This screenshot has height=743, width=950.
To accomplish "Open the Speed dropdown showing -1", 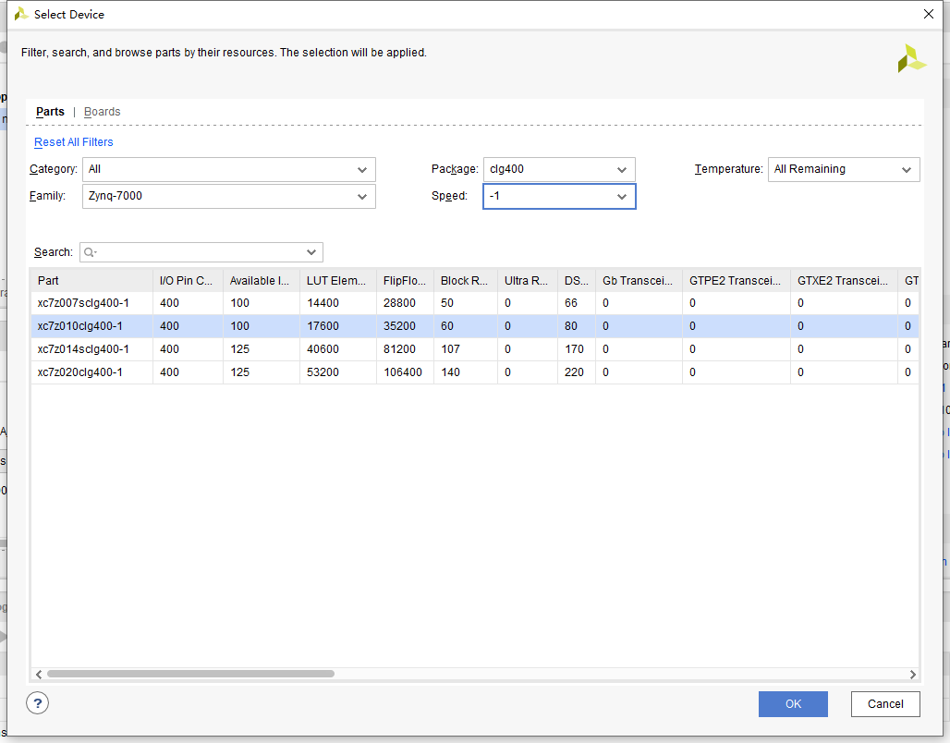I will tap(559, 196).
